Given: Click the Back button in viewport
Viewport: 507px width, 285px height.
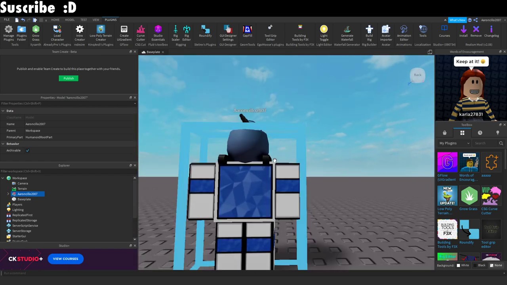Looking at the screenshot, I should pyautogui.click(x=417, y=75).
